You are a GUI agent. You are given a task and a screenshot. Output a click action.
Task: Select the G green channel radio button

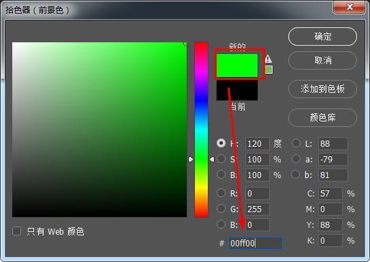(221, 209)
